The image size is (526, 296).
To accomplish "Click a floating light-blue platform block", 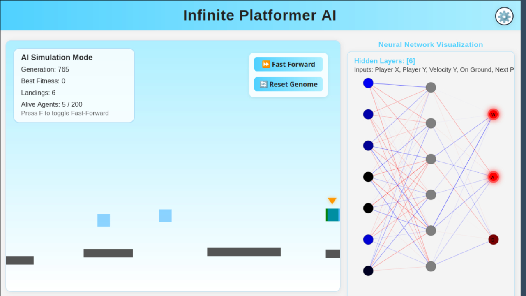I will [104, 220].
